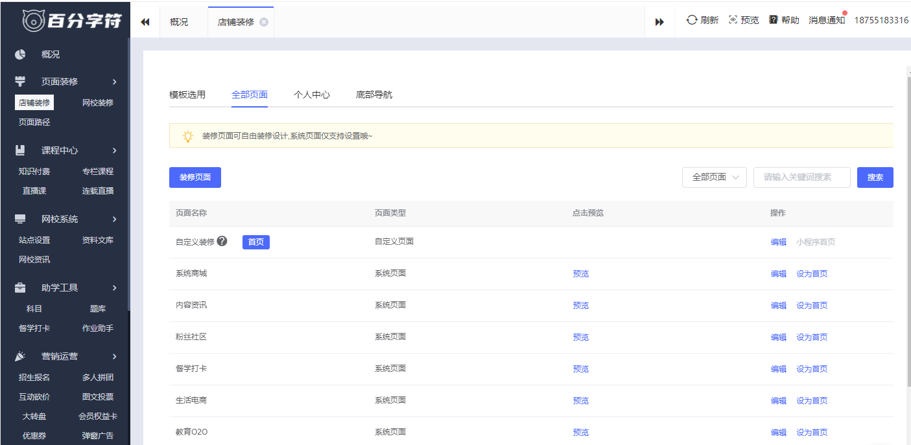Switch to the 模板选用 tab
The height and width of the screenshot is (445, 911).
[x=187, y=95]
